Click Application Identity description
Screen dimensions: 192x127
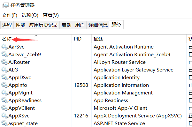point(117,78)
